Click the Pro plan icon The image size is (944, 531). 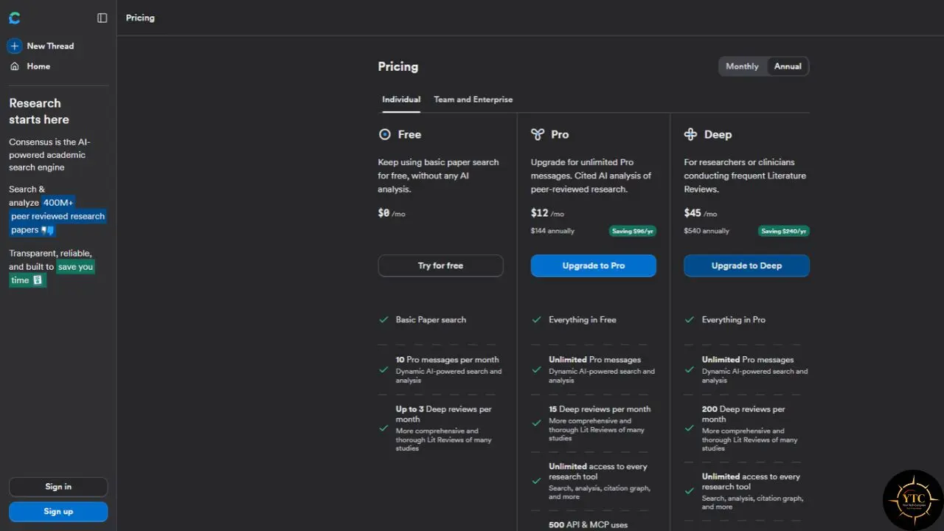(x=538, y=134)
